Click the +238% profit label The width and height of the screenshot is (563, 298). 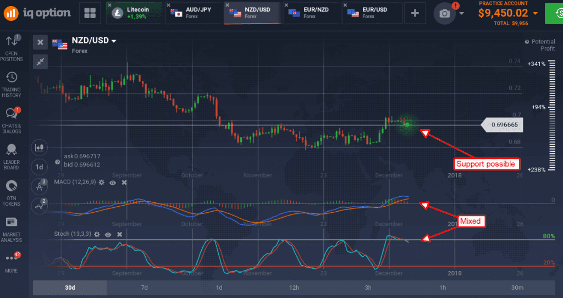click(537, 170)
